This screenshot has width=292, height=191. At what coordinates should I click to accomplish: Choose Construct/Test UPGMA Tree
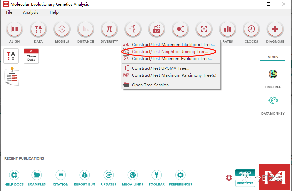click(x=171, y=68)
